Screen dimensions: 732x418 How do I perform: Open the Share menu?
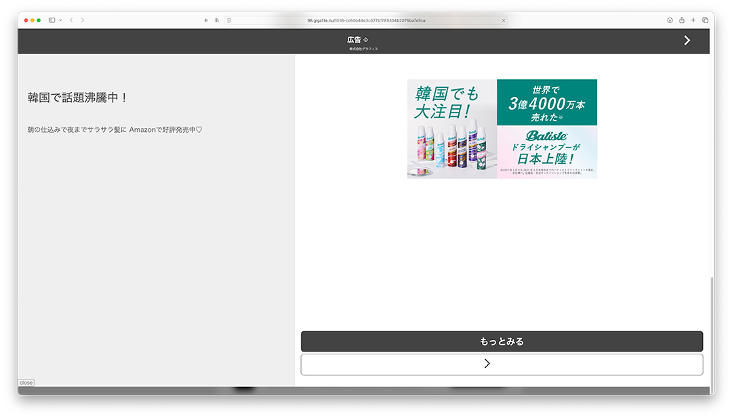682,20
